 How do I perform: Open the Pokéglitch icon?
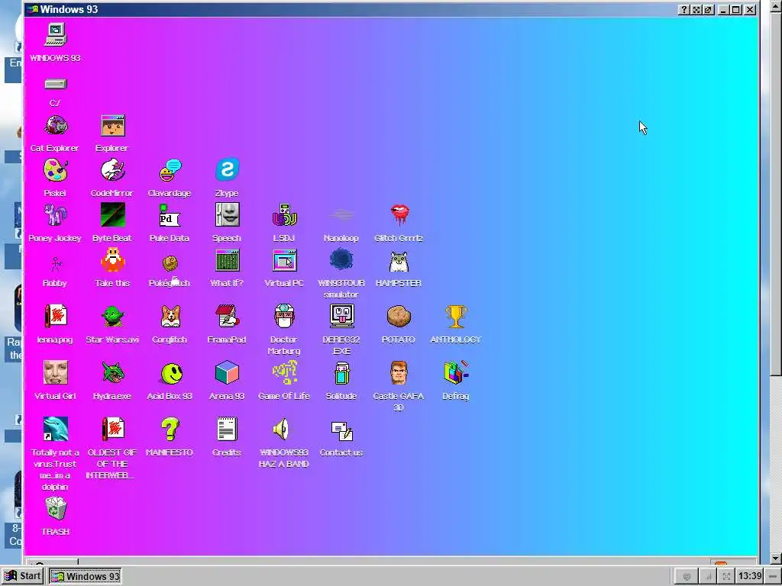(x=170, y=263)
